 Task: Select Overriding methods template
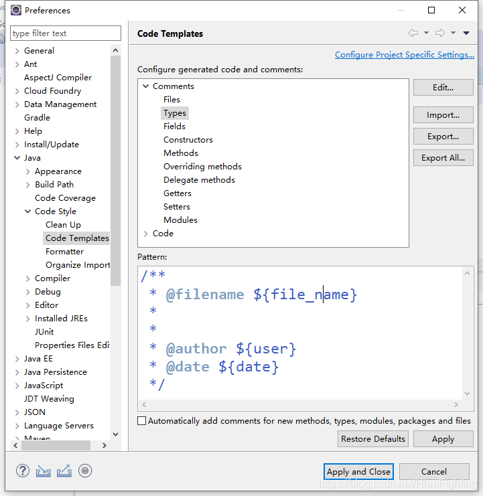[202, 167]
